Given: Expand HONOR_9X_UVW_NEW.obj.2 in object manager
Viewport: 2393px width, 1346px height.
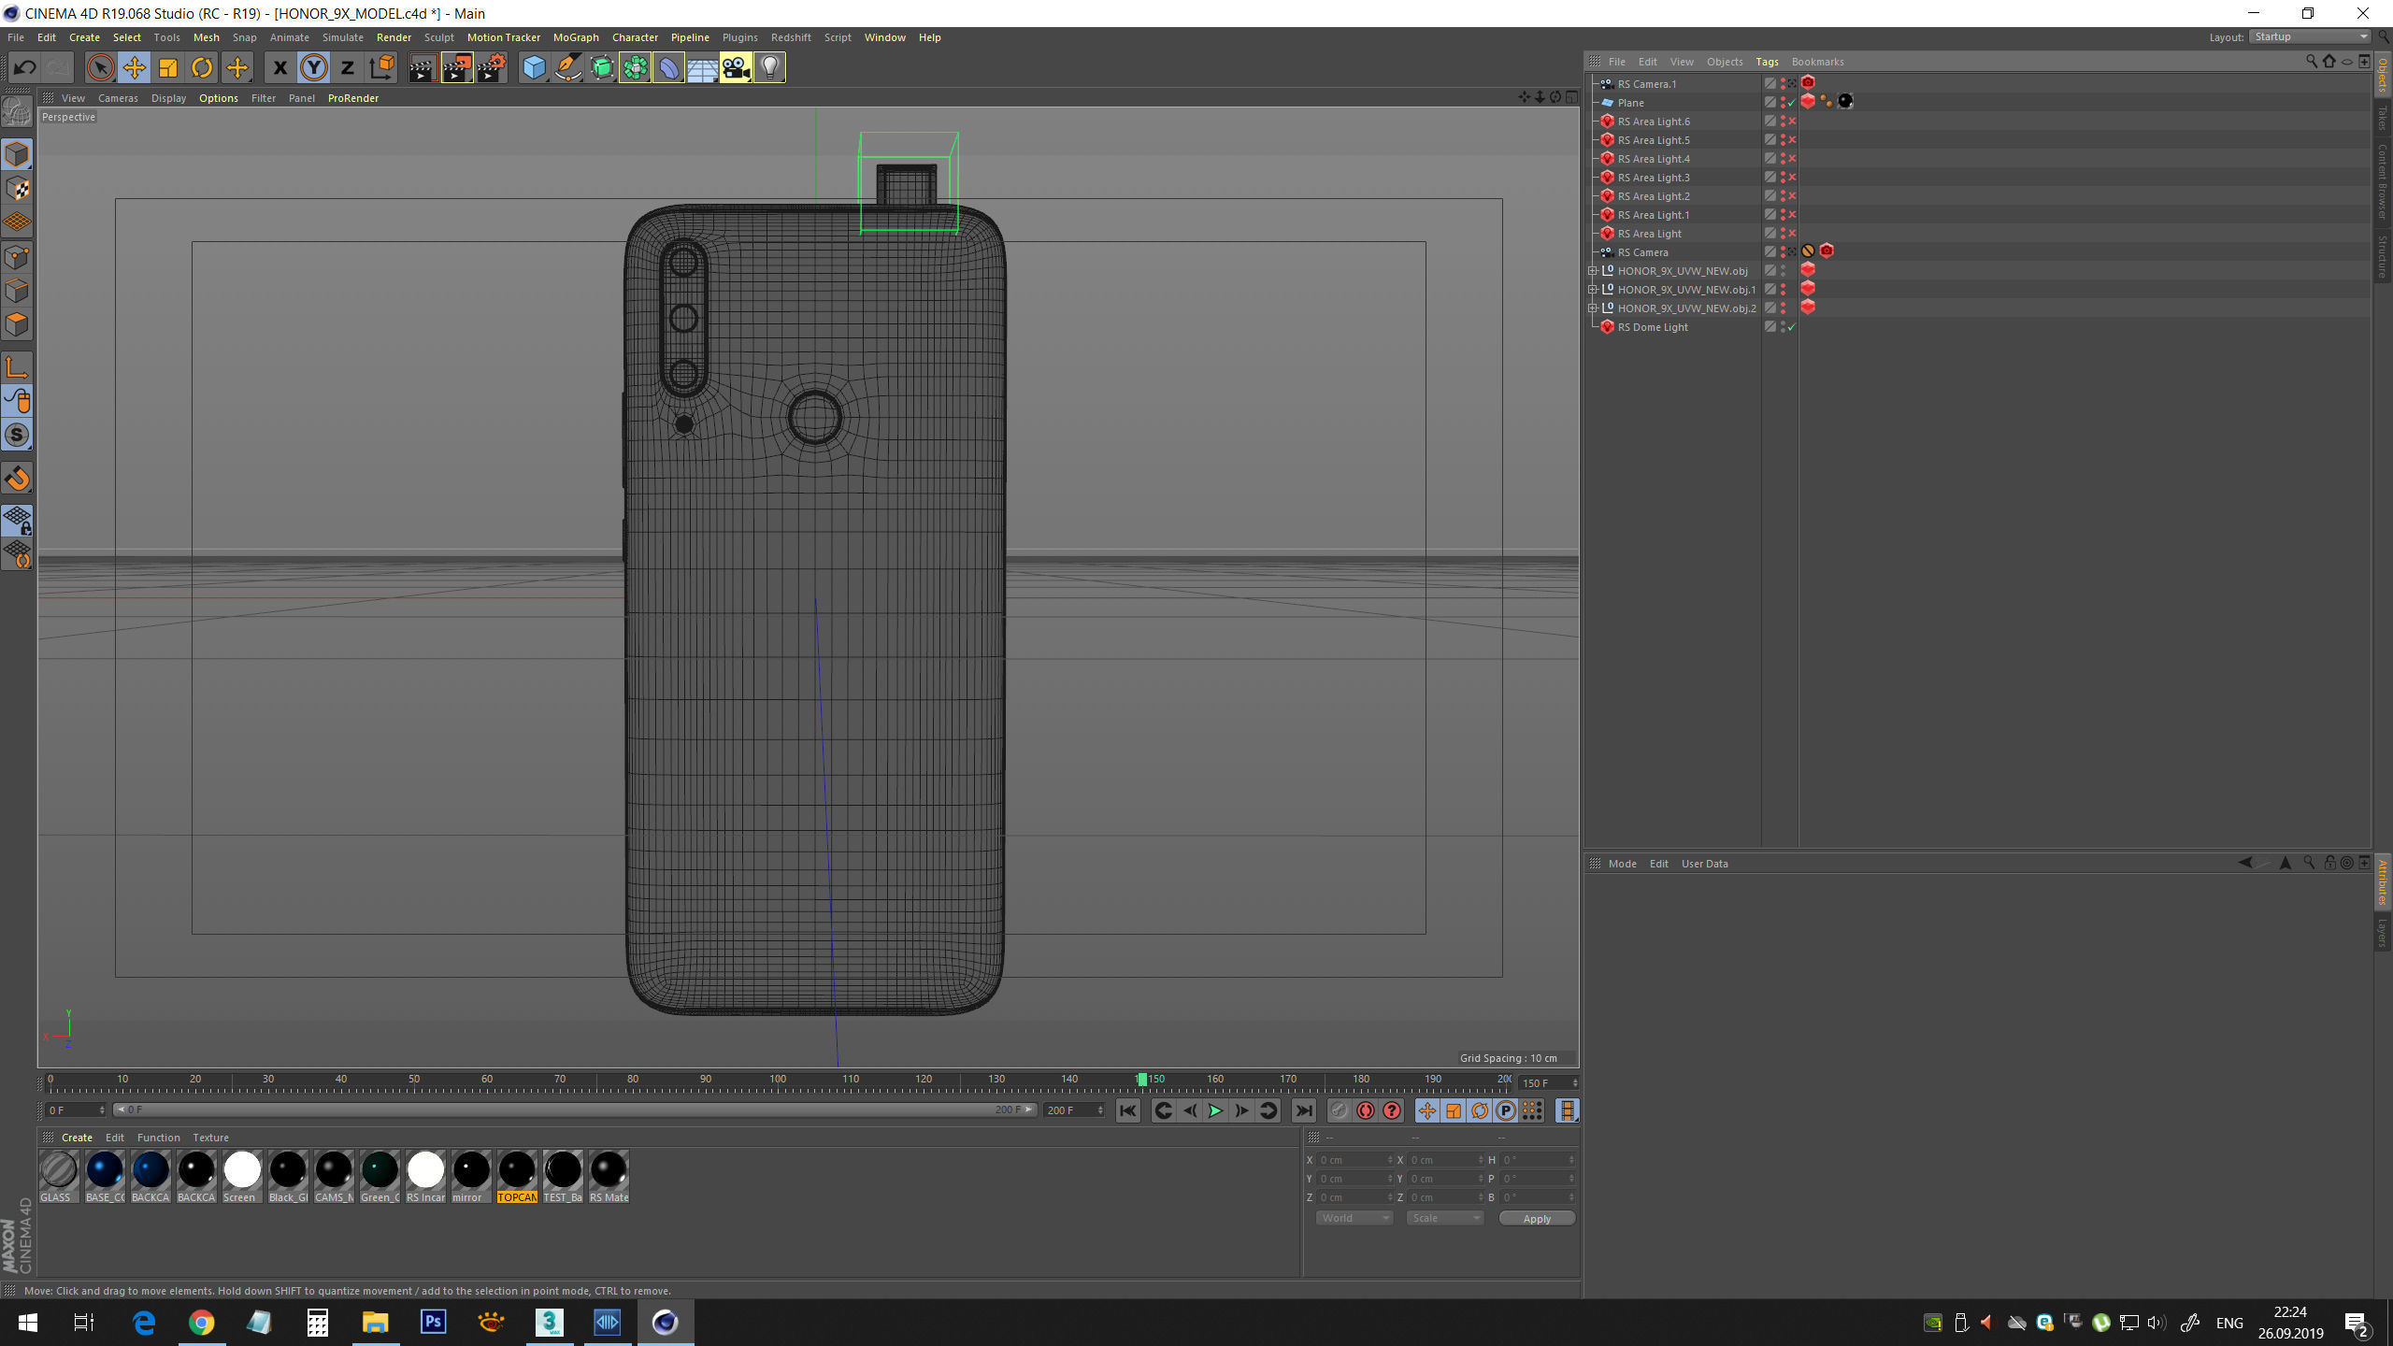Looking at the screenshot, I should pyautogui.click(x=1593, y=308).
